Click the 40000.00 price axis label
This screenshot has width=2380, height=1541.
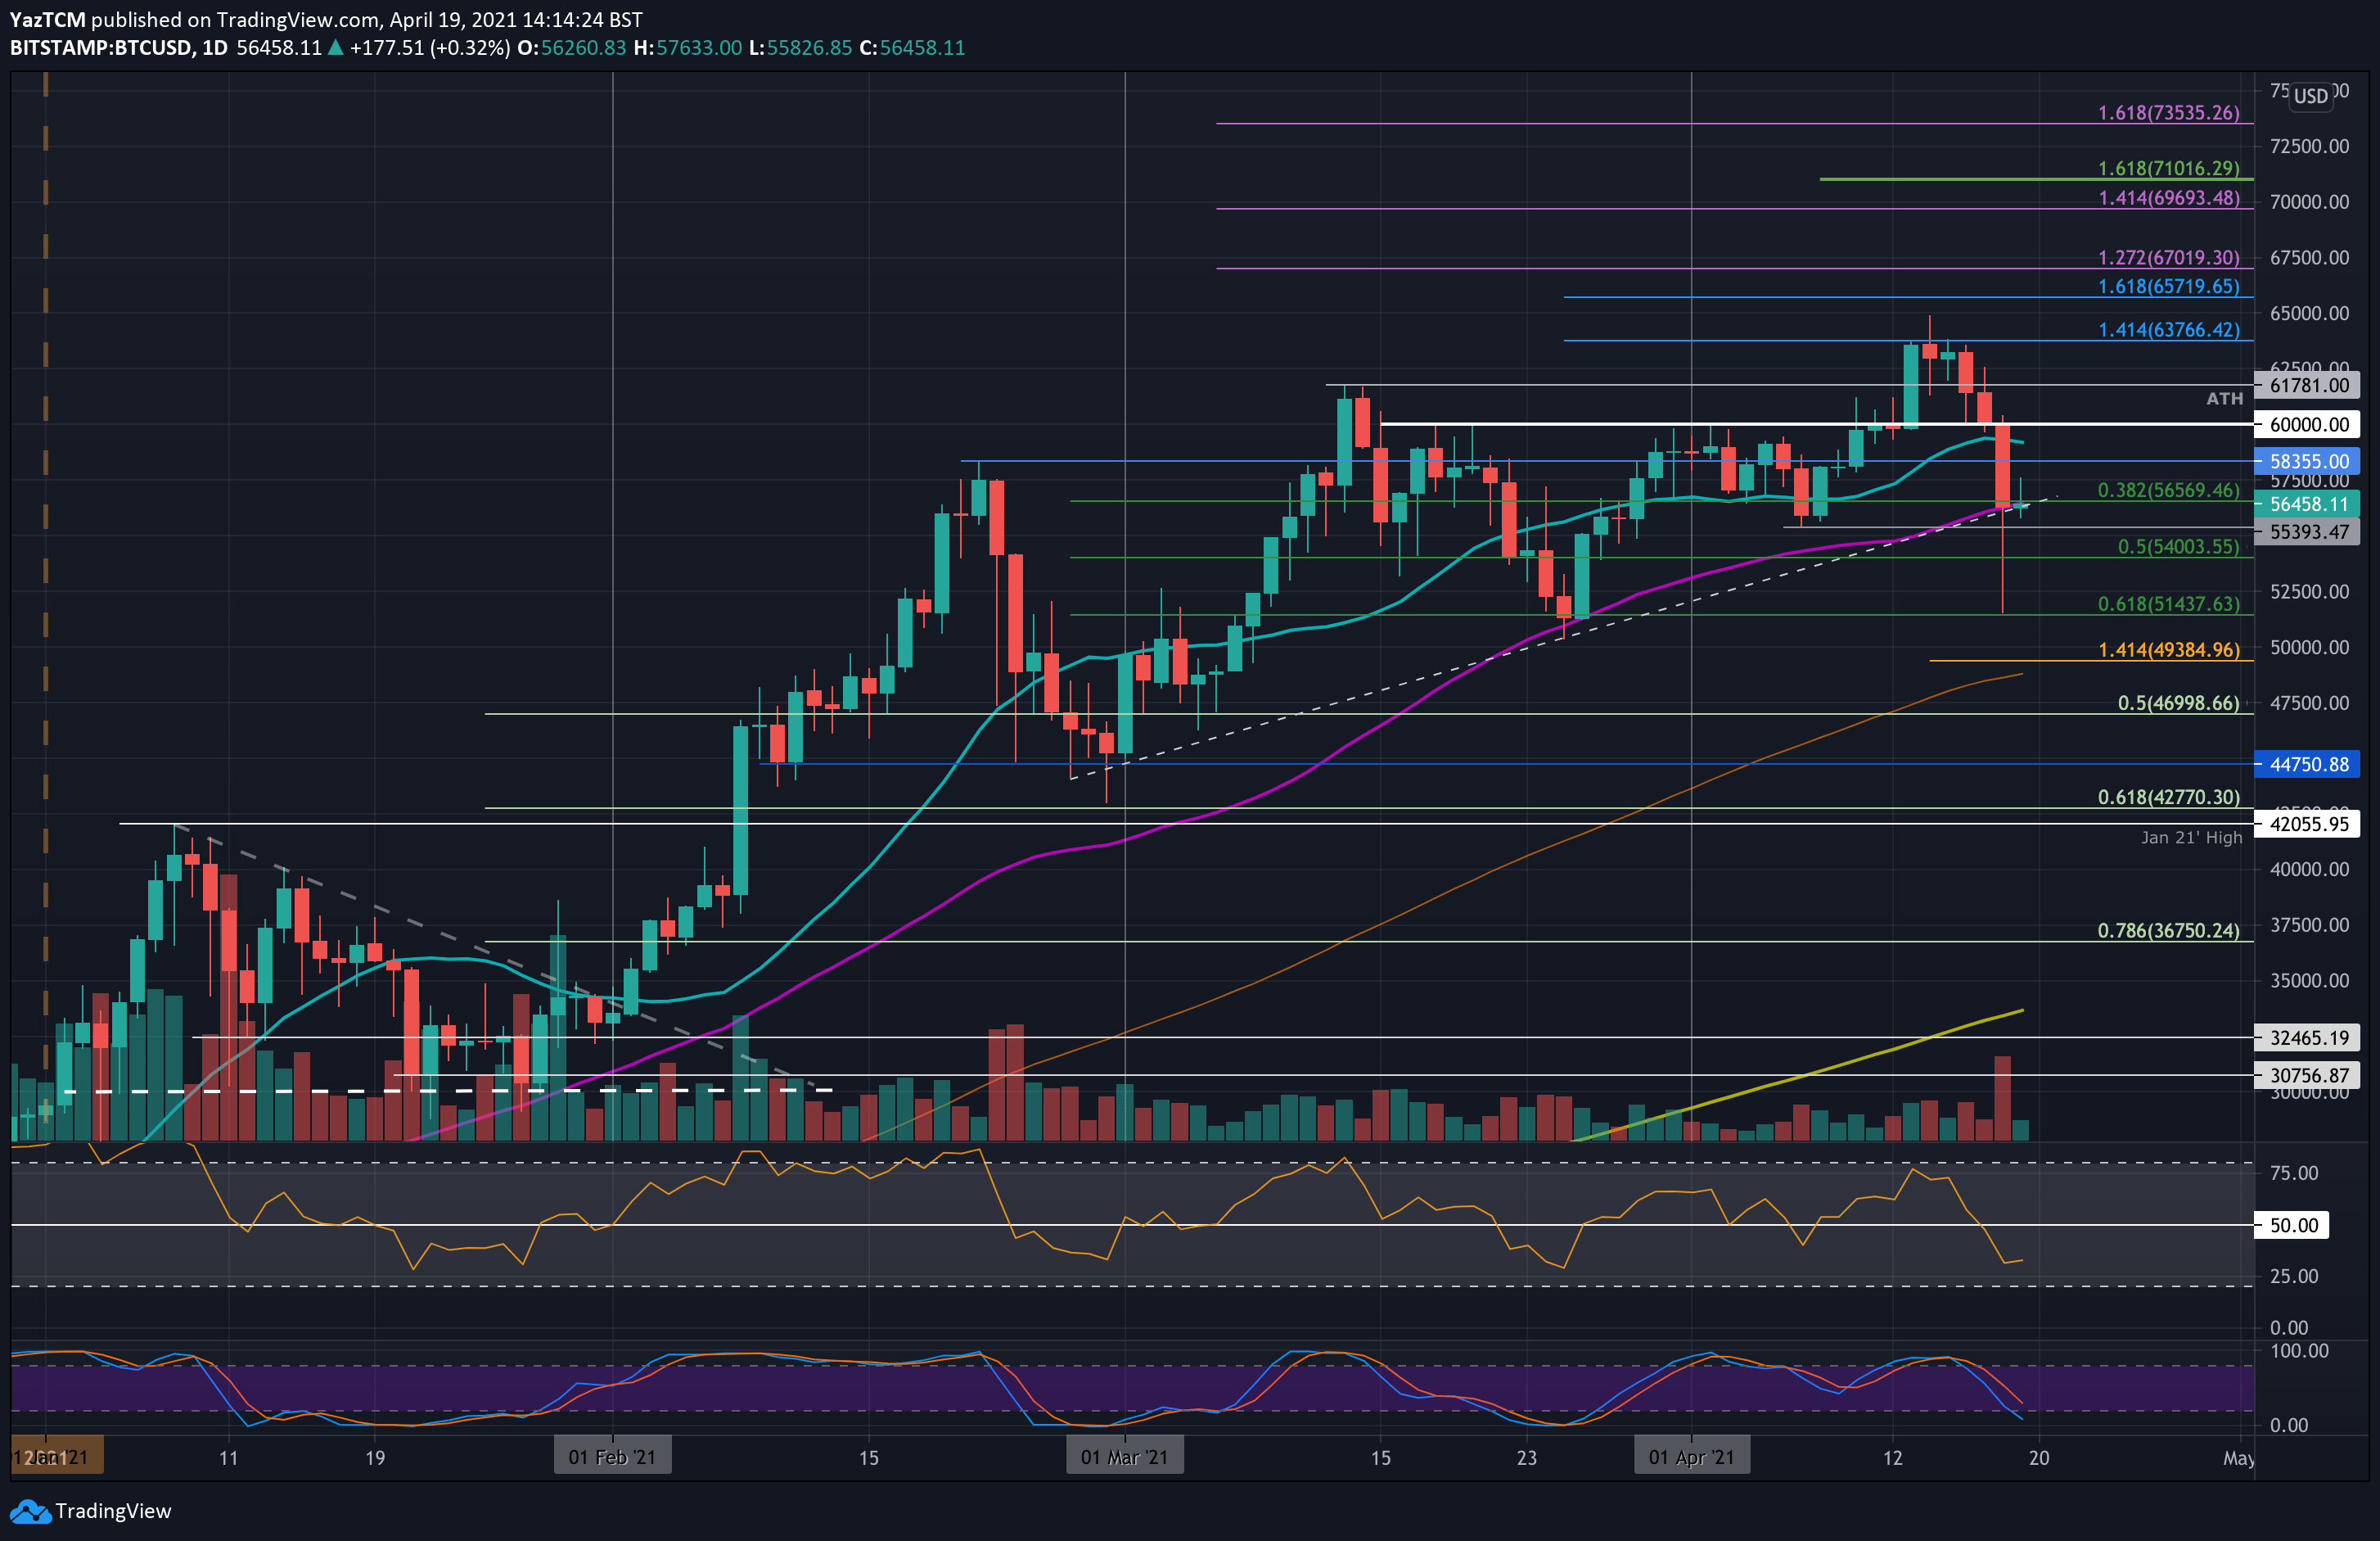[2309, 870]
